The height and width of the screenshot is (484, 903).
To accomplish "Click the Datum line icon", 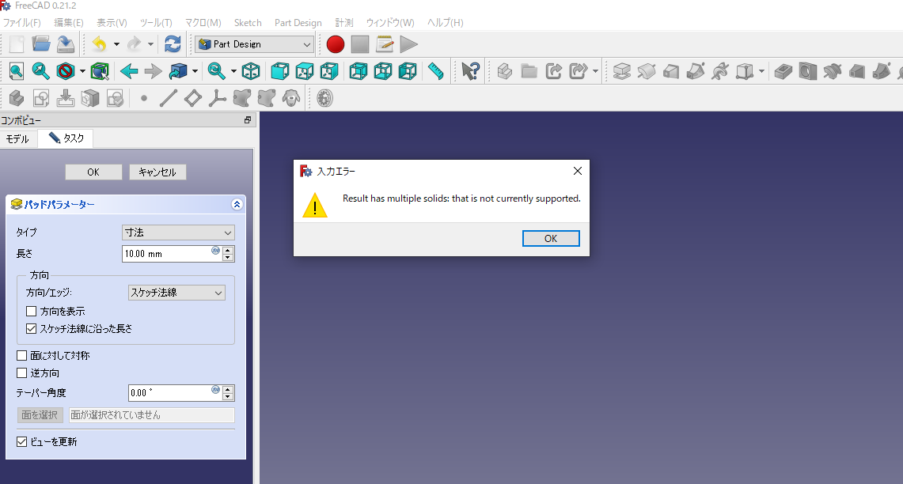I will point(168,98).
